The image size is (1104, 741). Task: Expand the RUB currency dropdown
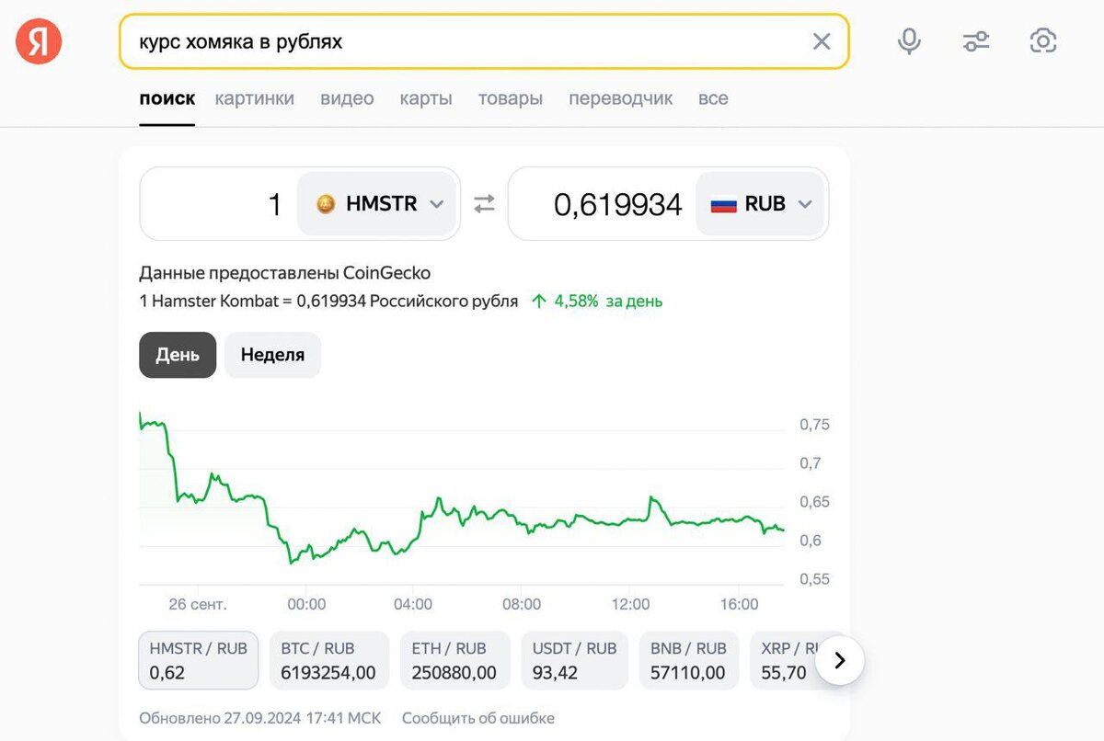(x=762, y=204)
